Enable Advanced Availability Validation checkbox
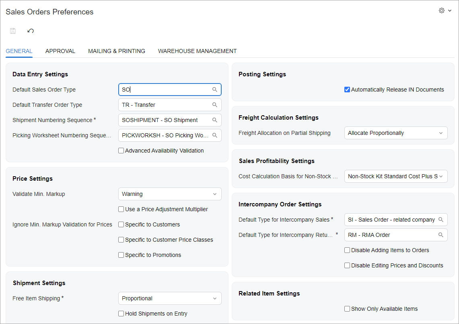 [121, 151]
